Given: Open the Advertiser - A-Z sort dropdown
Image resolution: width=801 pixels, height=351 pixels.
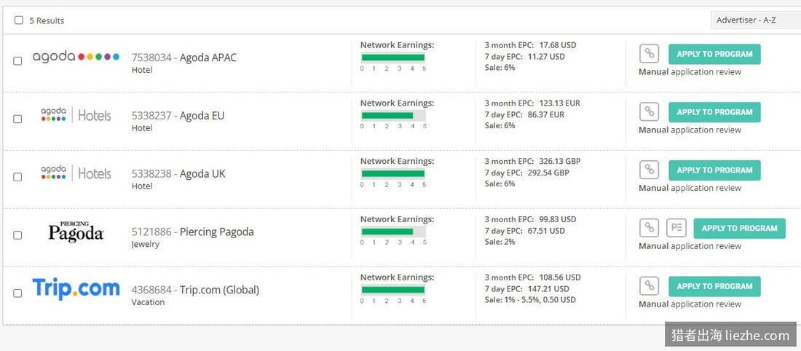Looking at the screenshot, I should (756, 20).
